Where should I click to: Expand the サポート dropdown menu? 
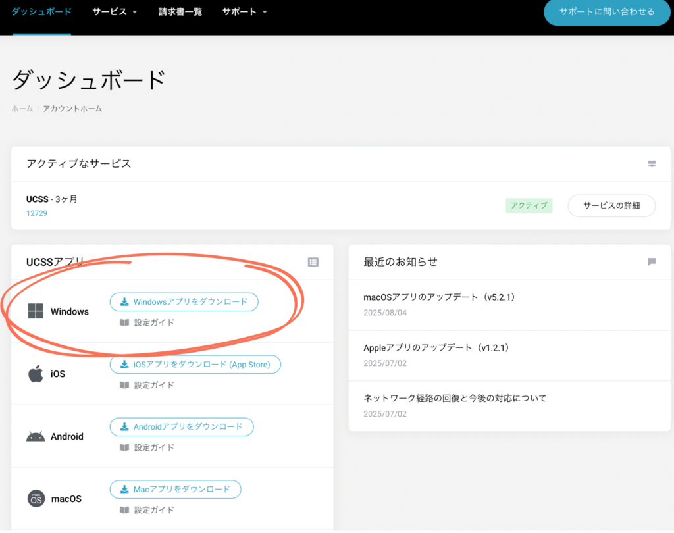pyautogui.click(x=245, y=12)
